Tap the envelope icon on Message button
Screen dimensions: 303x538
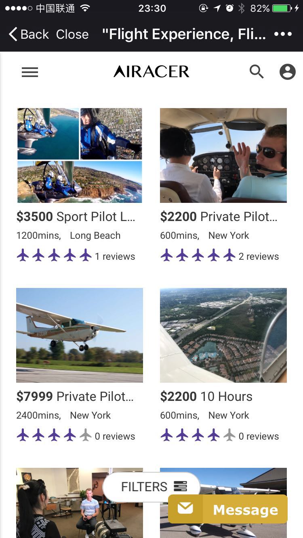[185, 509]
